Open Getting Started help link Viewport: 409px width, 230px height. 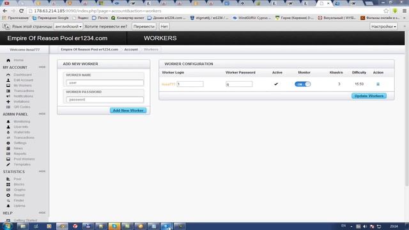point(25,220)
